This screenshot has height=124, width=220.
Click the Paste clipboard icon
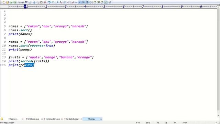(41, 2)
